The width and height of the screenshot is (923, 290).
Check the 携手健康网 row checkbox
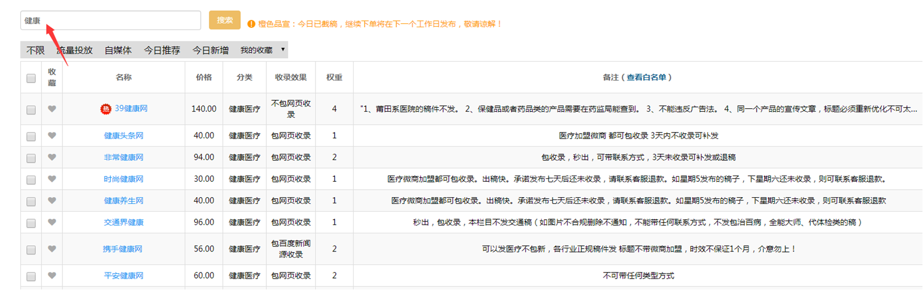tap(31, 250)
